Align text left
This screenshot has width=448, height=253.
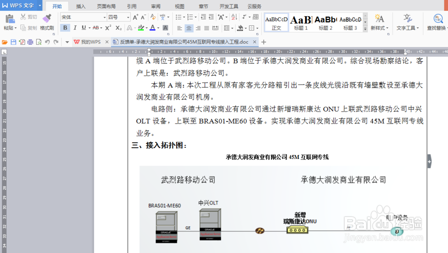180,28
